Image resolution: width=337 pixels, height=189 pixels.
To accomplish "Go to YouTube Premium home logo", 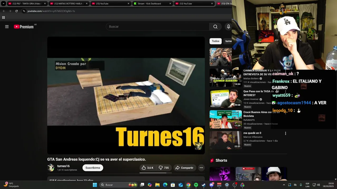I will coord(24,27).
